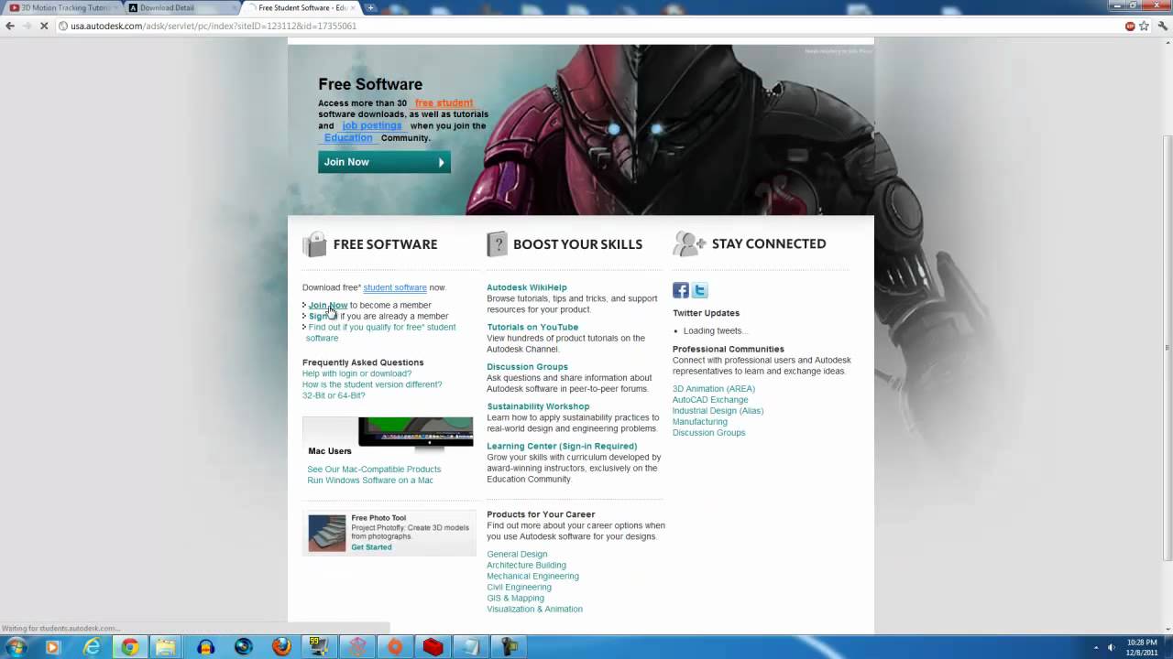Open 'How is the student version different?'
Screen dimensions: 1173x659
pos(372,384)
